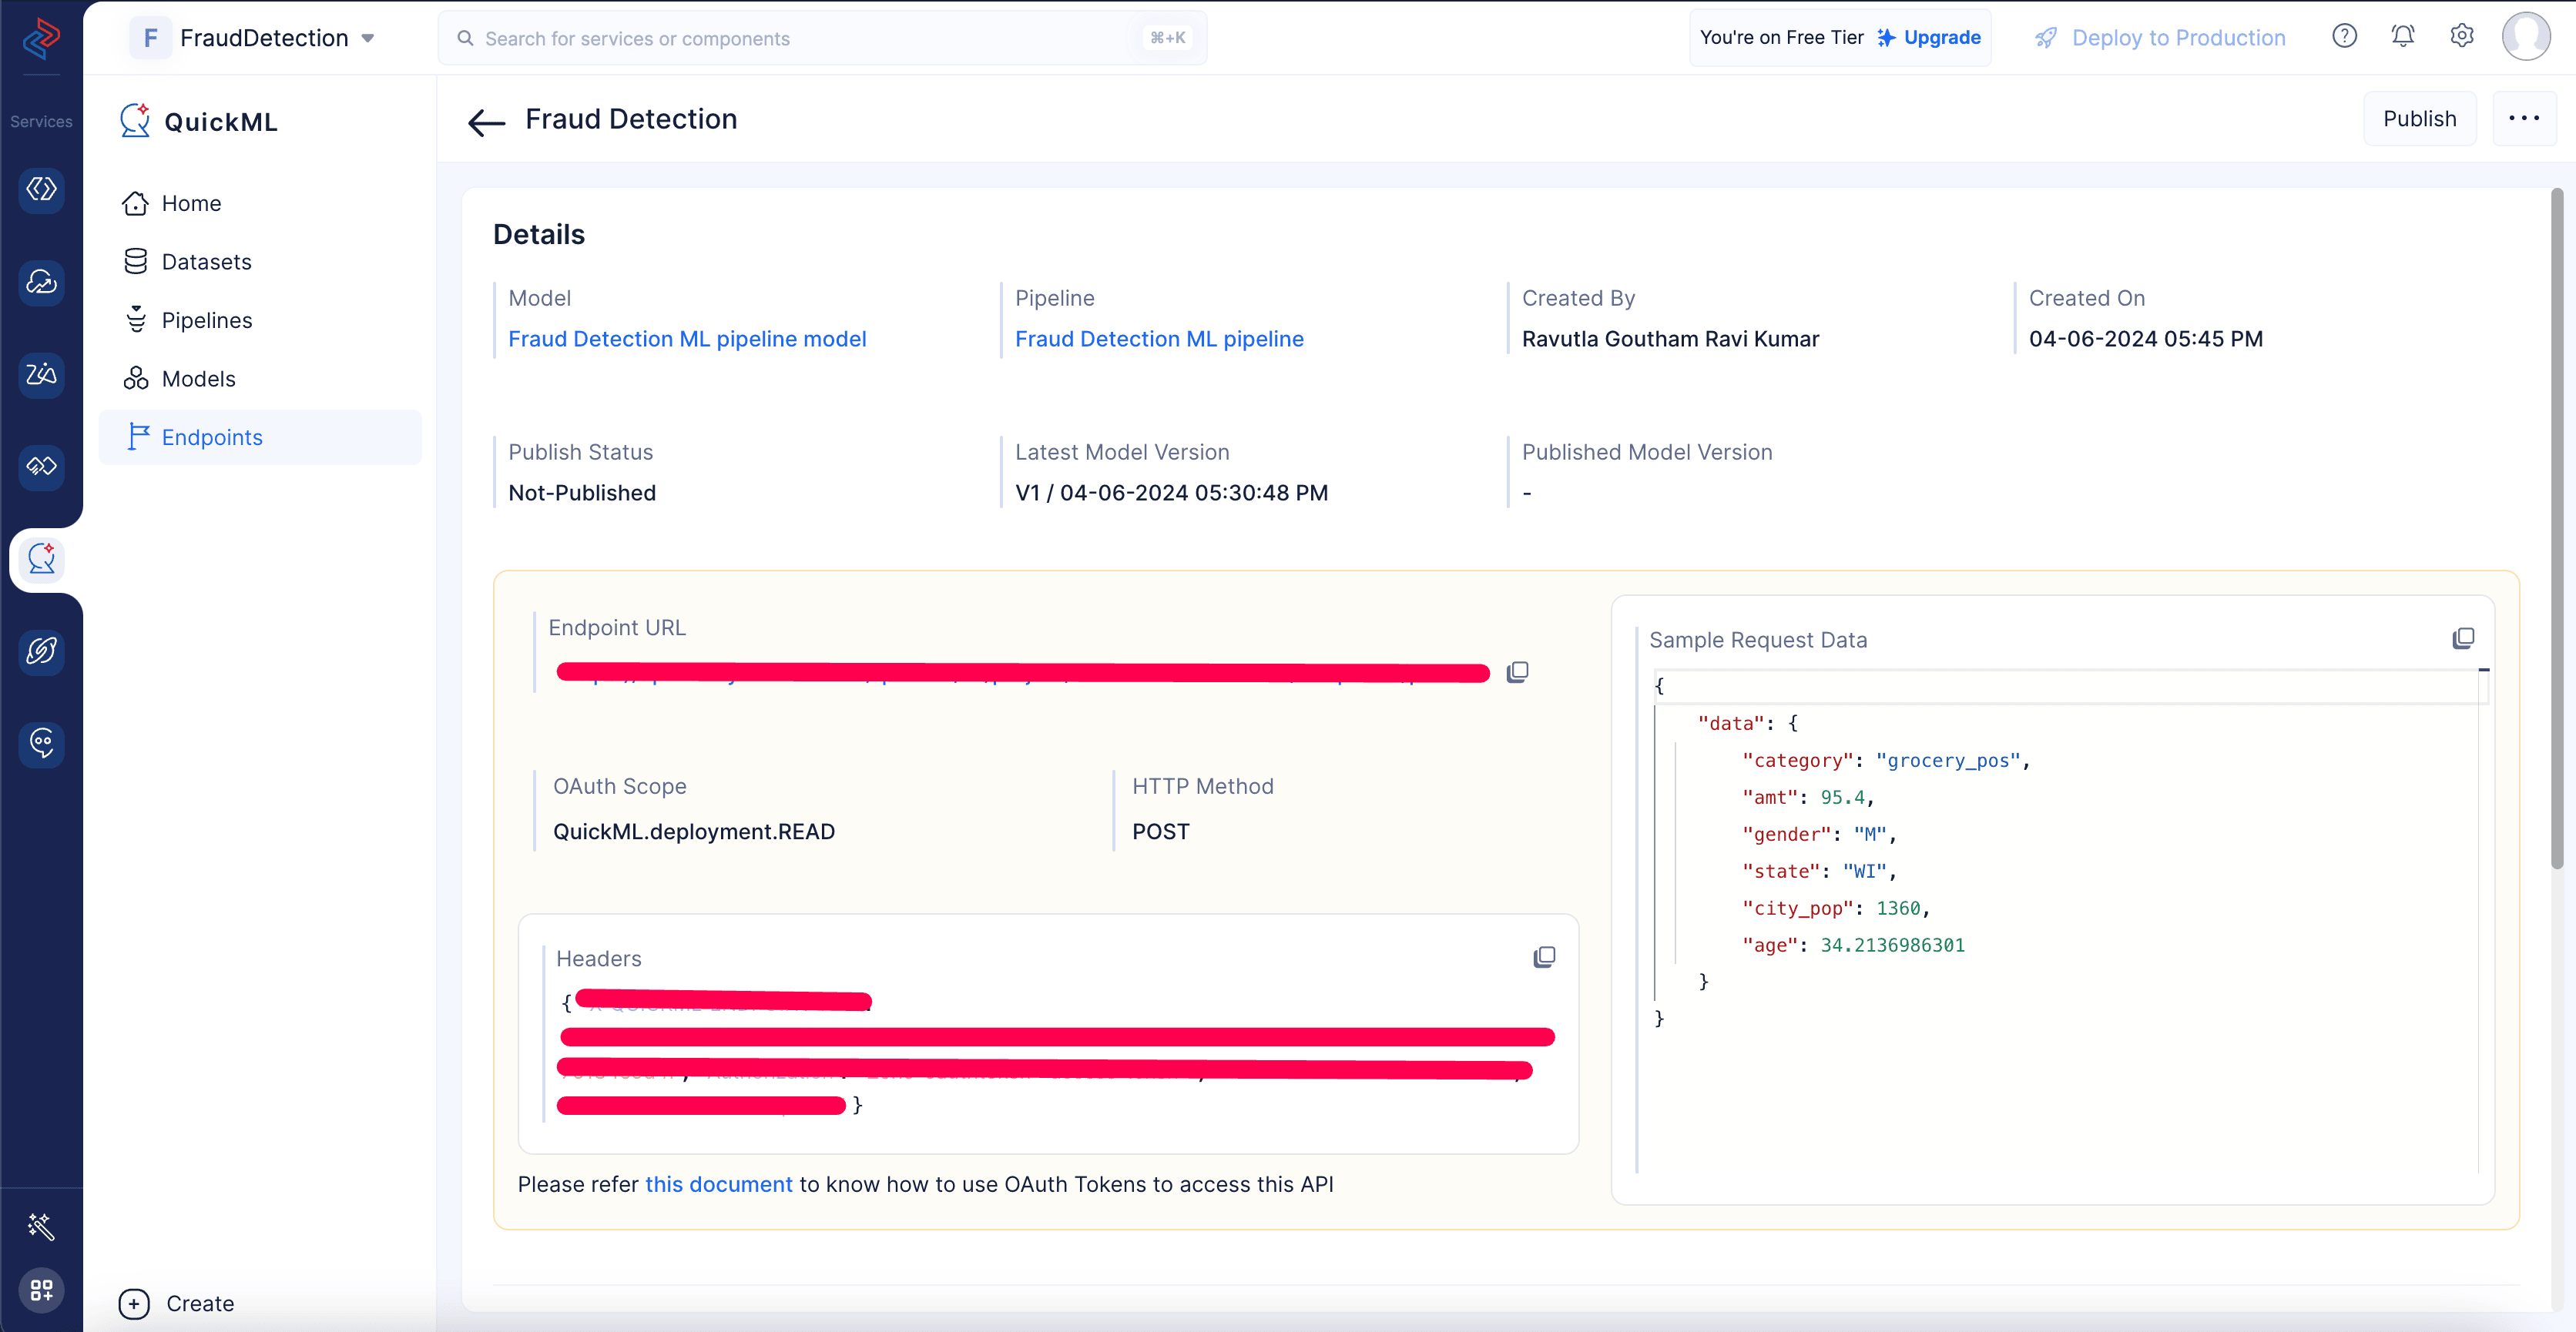Open 'this document' OAuth link
Image resolution: width=2576 pixels, height=1332 pixels.
(x=718, y=1184)
